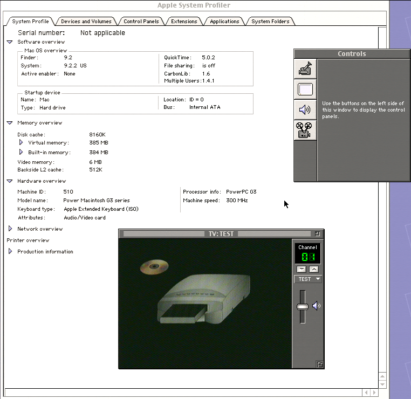Click the 'Internal ATA' bus value
Image resolution: width=411 pixels, height=399 pixels.
pos(205,107)
